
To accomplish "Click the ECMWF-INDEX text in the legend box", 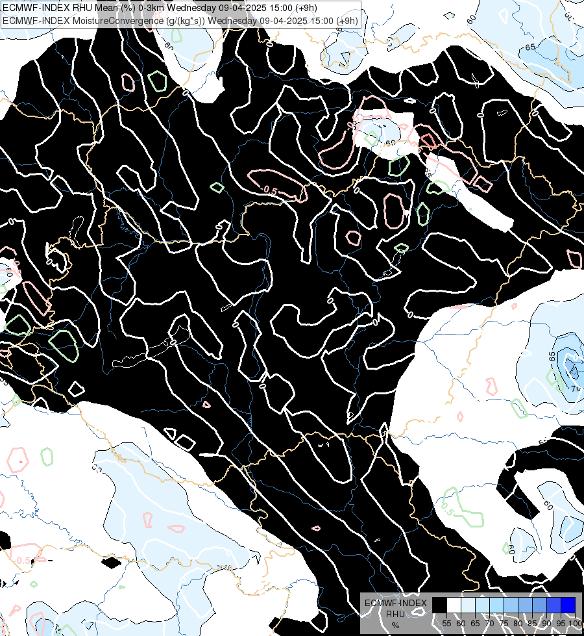I will 396,603.
